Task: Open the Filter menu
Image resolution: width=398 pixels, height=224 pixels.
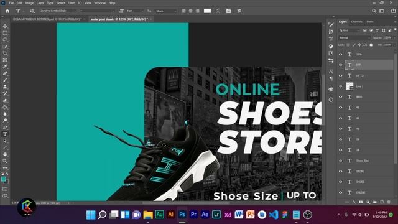Action: [x=71, y=3]
